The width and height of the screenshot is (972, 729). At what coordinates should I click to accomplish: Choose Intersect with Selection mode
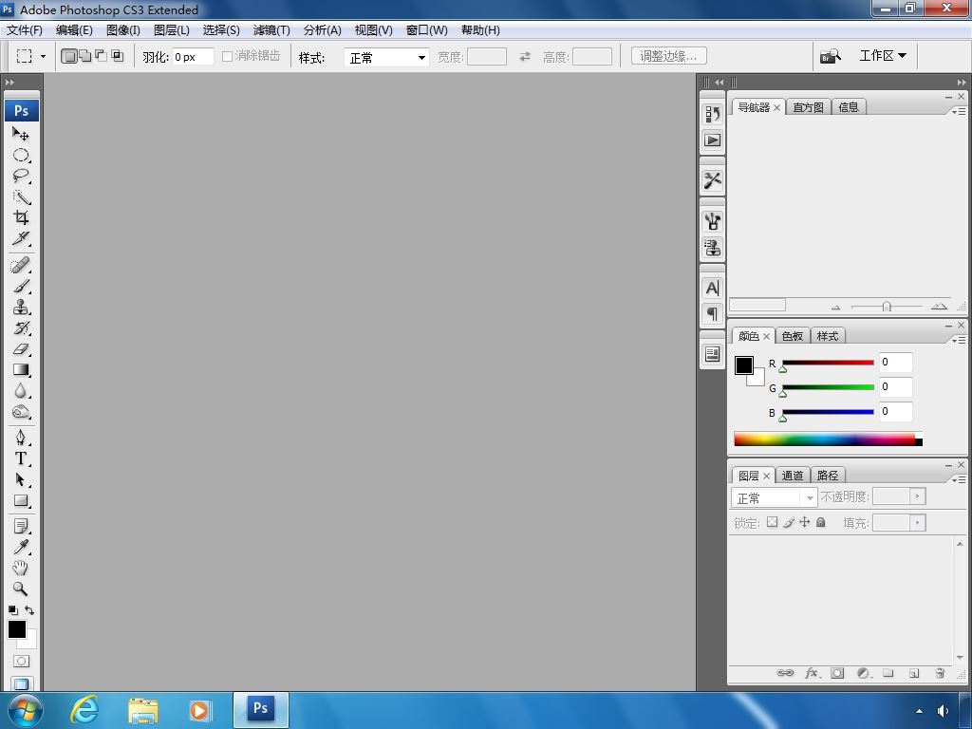pos(117,56)
